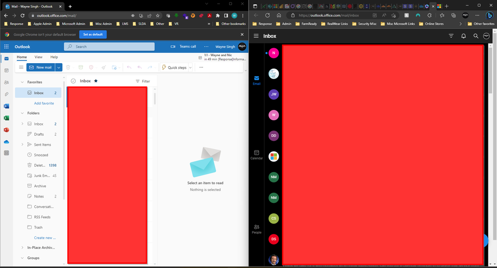This screenshot has width=497, height=268.
Task: Expand Sent Items subfolders
Action: pyautogui.click(x=22, y=145)
